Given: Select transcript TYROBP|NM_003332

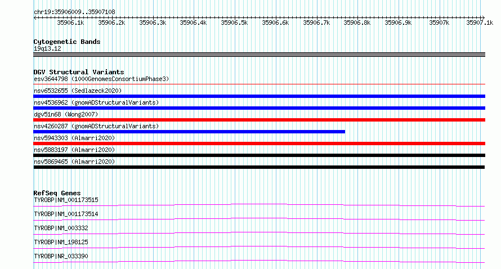Looking at the screenshot, I should point(61,228).
